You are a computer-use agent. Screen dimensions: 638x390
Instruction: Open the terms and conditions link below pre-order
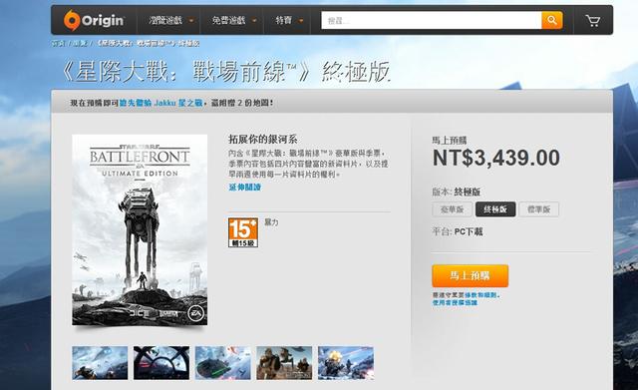pos(480,294)
